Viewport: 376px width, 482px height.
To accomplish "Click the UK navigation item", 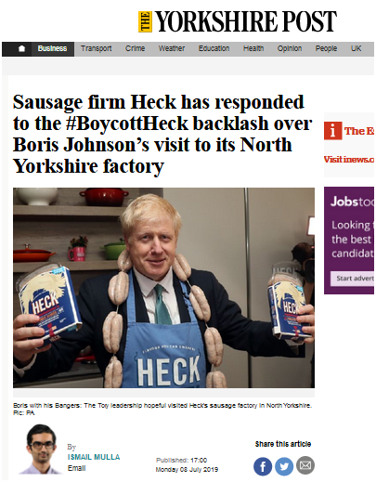I will point(356,48).
